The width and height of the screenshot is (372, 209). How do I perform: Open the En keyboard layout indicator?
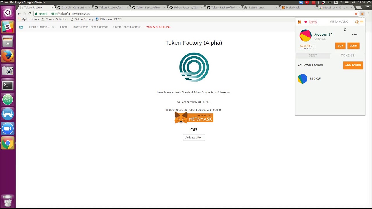(336, 2)
